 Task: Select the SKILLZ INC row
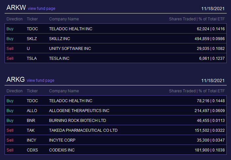pos(116,38)
